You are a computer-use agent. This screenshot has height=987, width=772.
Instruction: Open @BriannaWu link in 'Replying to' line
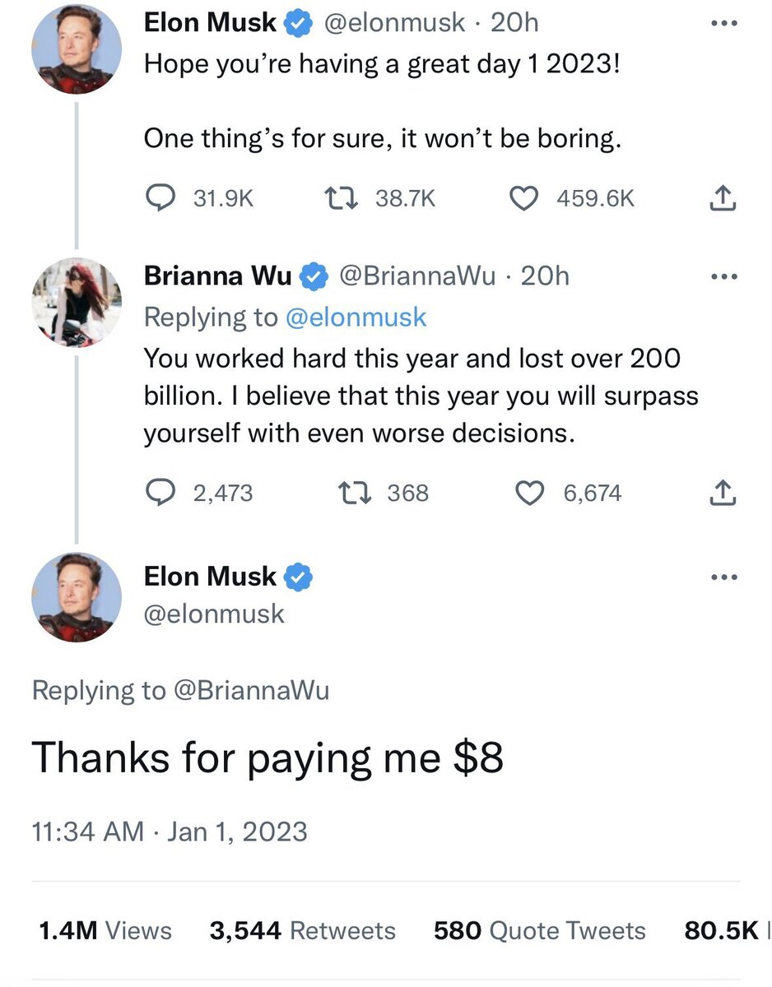250,690
